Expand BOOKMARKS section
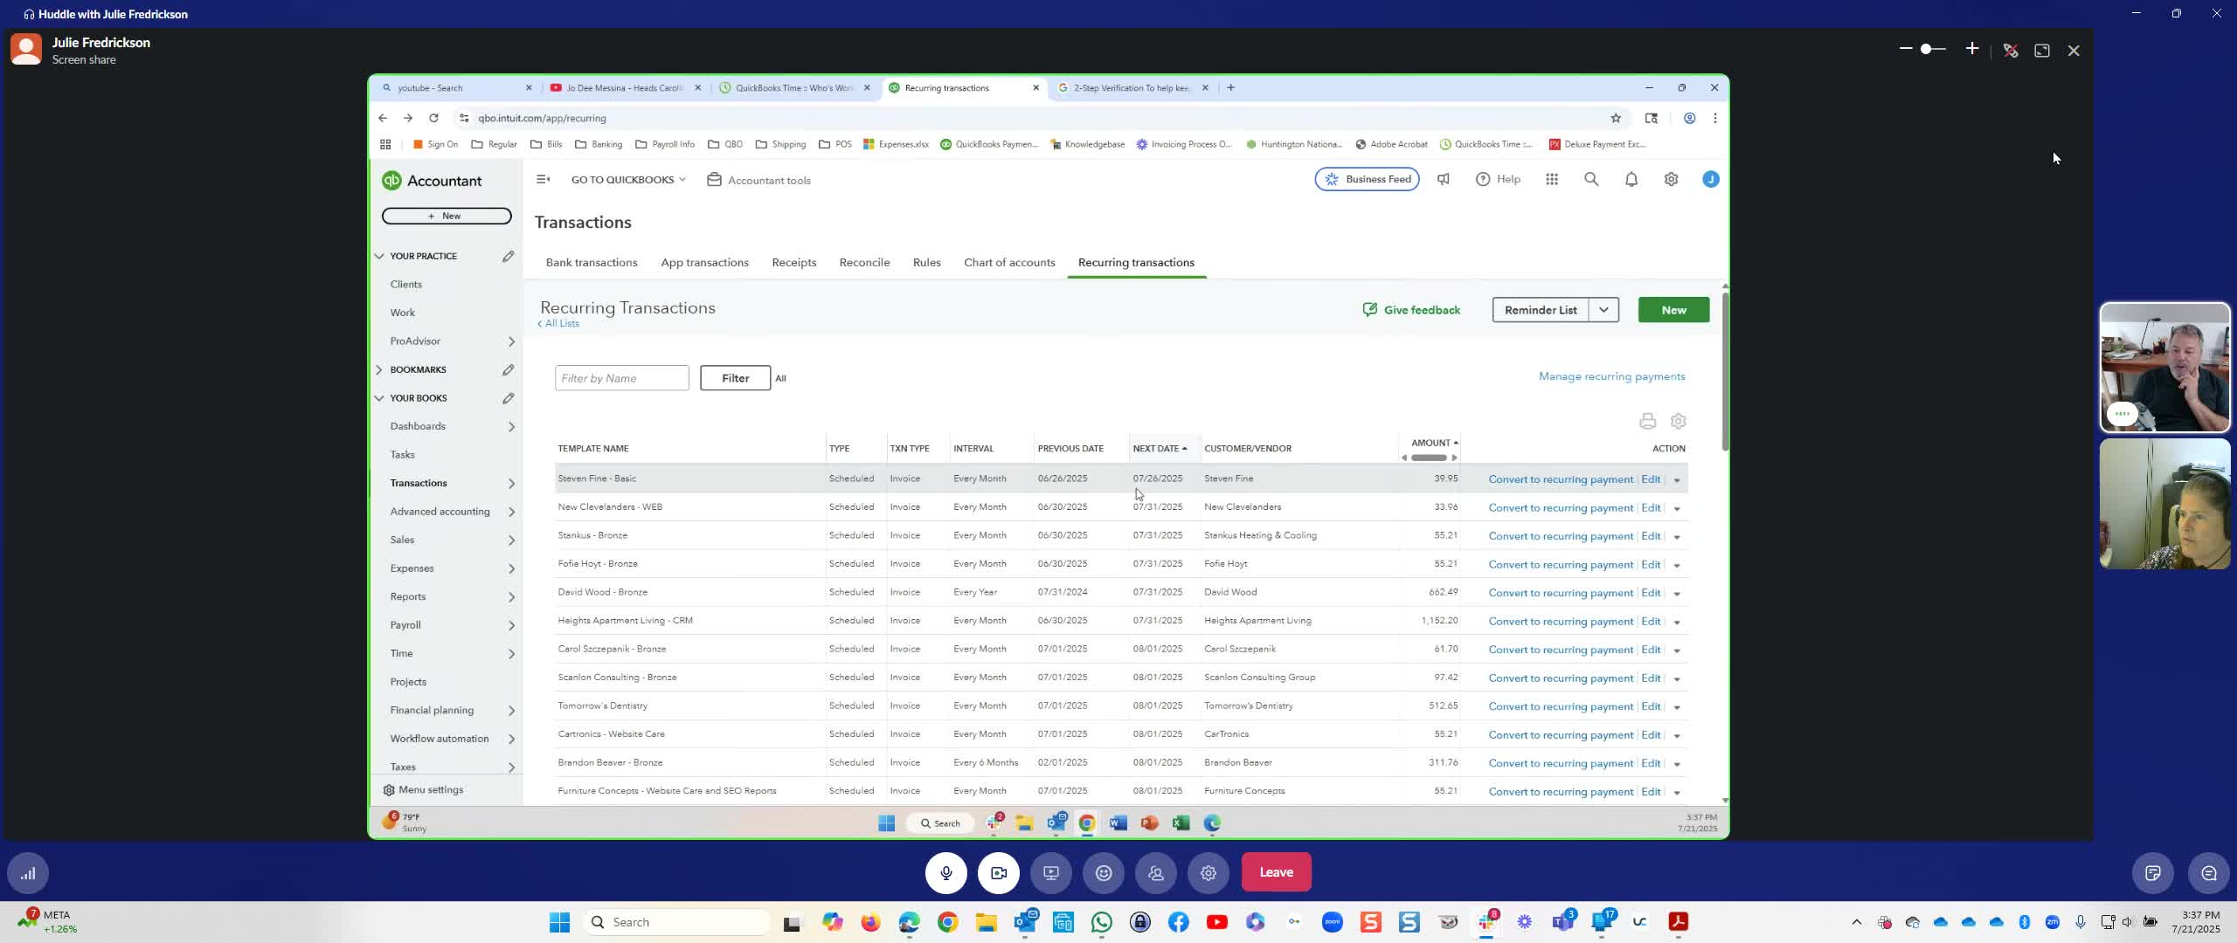This screenshot has height=943, width=2237. click(x=379, y=369)
